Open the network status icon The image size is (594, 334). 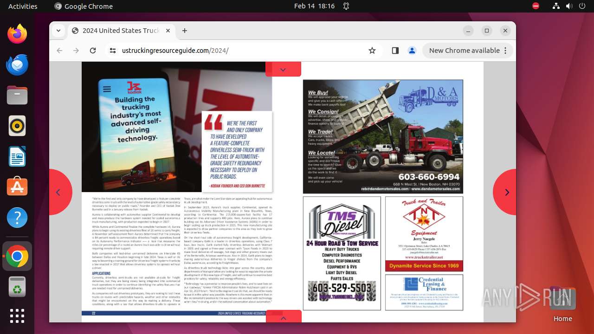coord(556,6)
